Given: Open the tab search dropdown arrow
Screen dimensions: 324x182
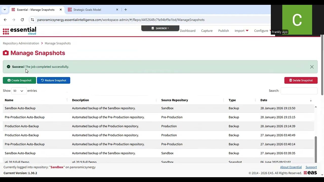Looking at the screenshot, I should (x=5, y=10).
